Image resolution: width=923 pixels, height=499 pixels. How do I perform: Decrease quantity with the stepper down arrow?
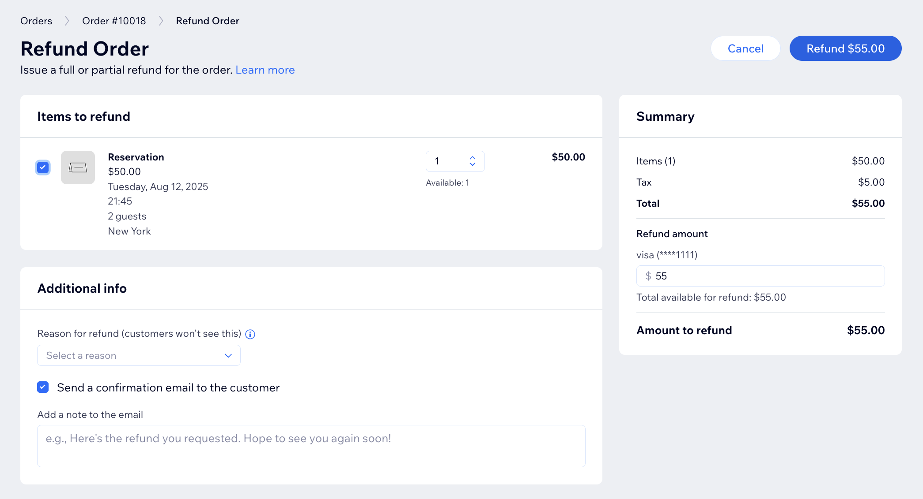473,165
